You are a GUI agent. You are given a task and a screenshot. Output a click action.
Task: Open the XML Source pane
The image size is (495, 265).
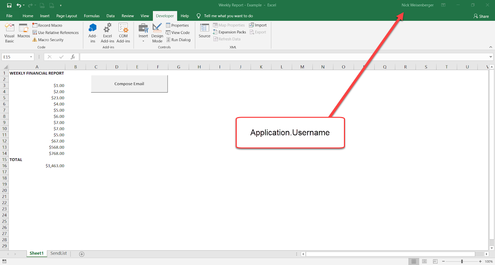tap(204, 31)
